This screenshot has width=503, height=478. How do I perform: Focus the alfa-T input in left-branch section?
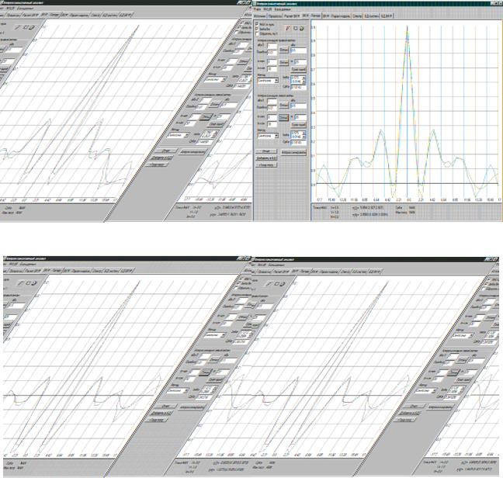pyautogui.click(x=272, y=102)
